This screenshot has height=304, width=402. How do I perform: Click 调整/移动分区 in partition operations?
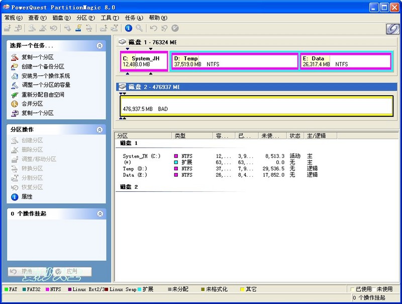[x=34, y=159]
